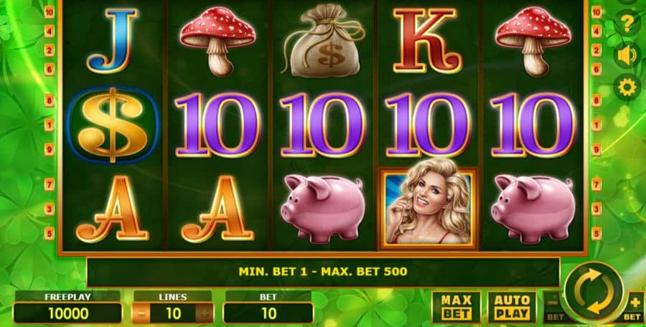Select the blonde woman portrait symbol
Screen dimensions: 646x327
point(428,204)
